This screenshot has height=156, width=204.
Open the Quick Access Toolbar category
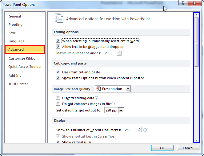25,67
